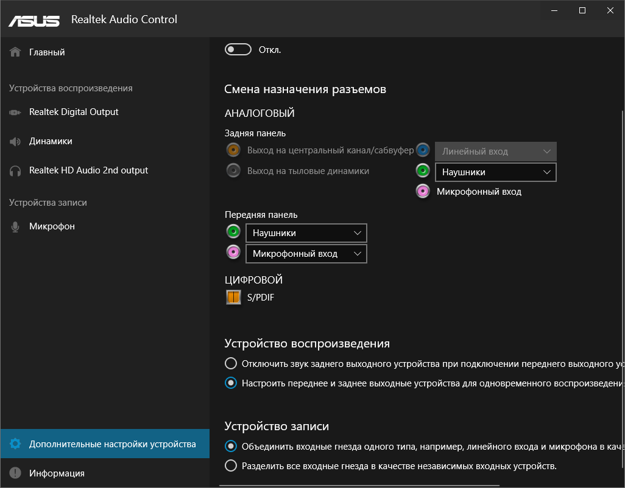Click the green front panel headphone jack
This screenshot has height=488, width=625.
click(x=233, y=232)
